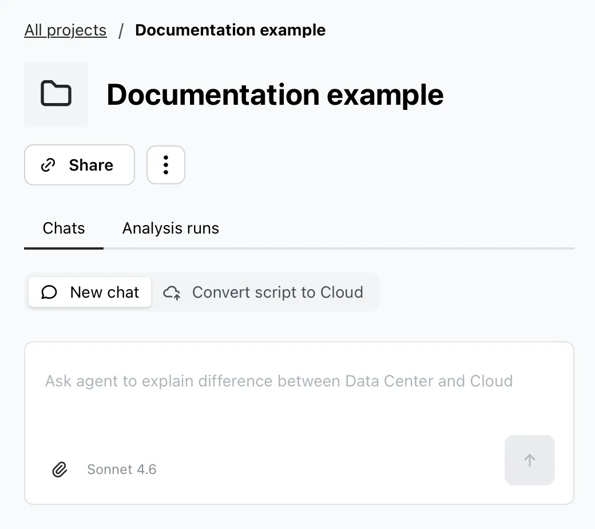595x529 pixels.
Task: Click the paperclip attach file icon
Action: (59, 469)
